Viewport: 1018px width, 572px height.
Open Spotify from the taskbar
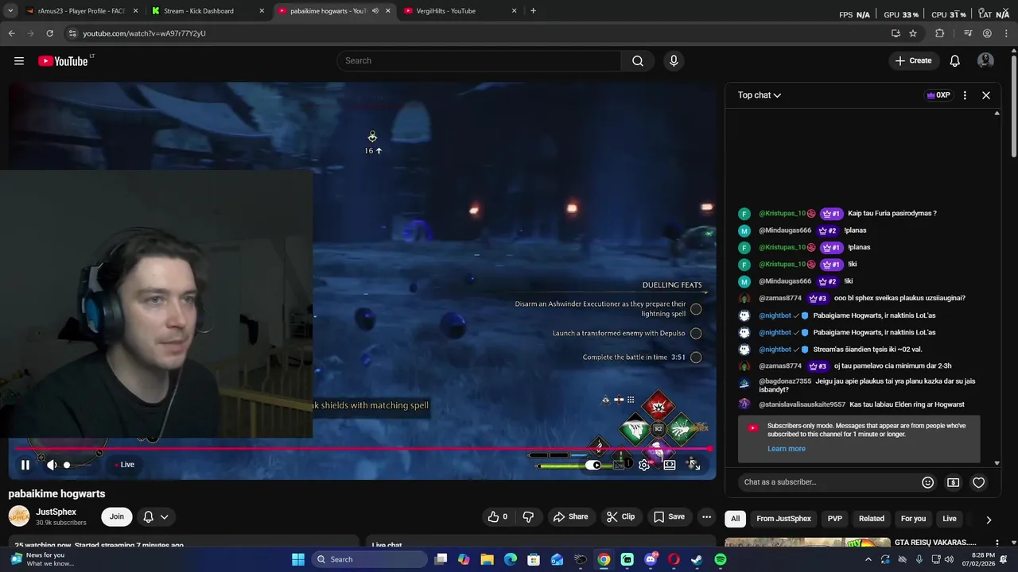tap(720, 559)
